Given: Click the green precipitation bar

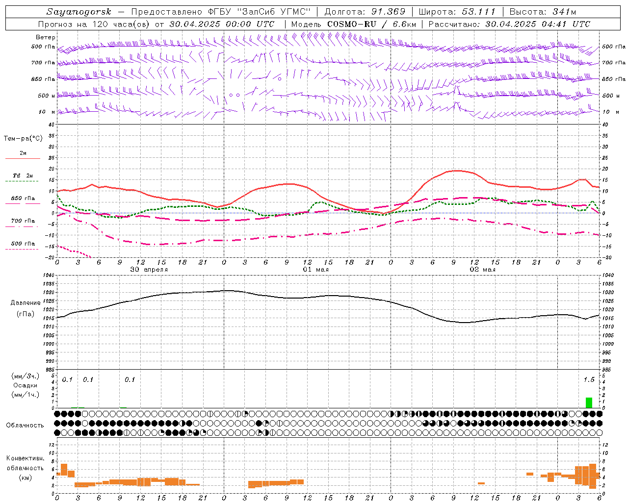Looking at the screenshot, I should coord(589,402).
